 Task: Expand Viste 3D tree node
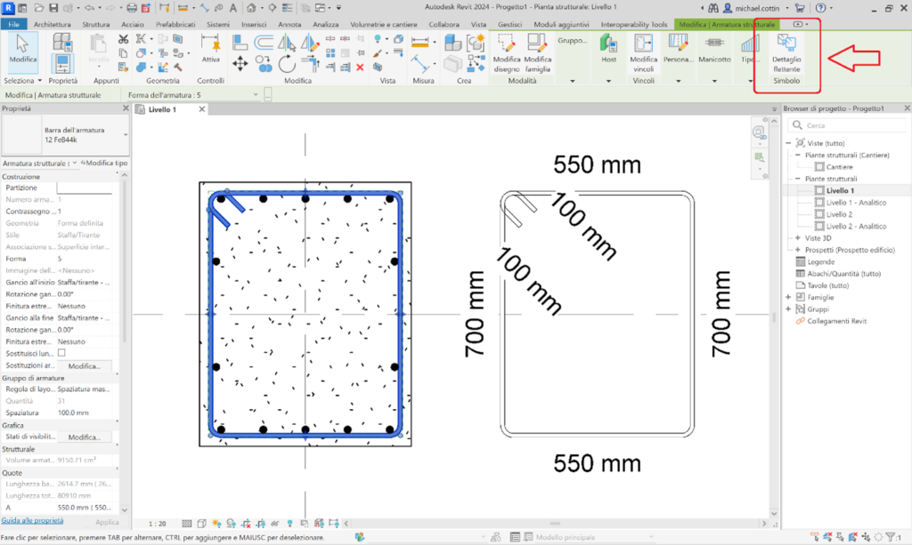pyautogui.click(x=798, y=238)
